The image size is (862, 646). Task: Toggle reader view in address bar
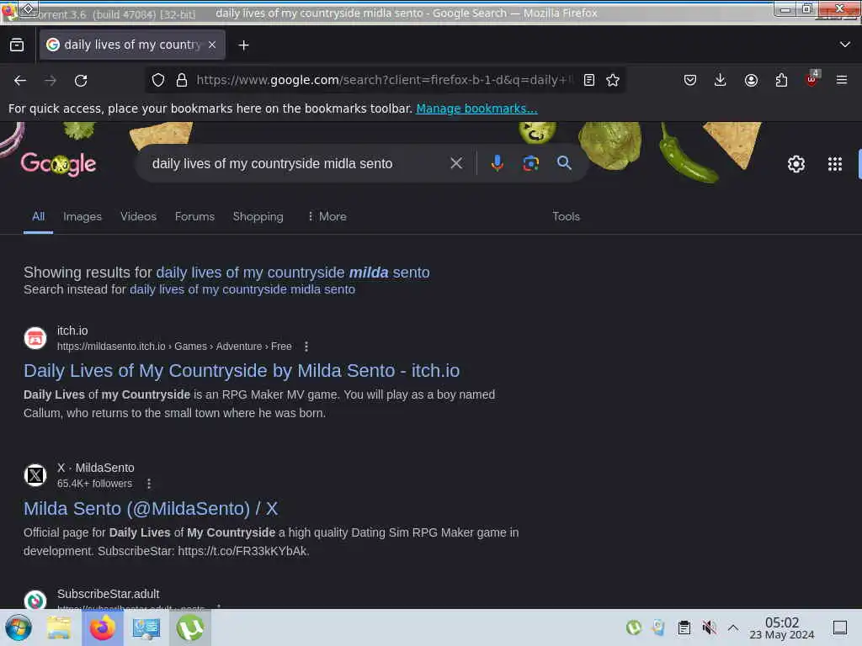[x=588, y=80]
